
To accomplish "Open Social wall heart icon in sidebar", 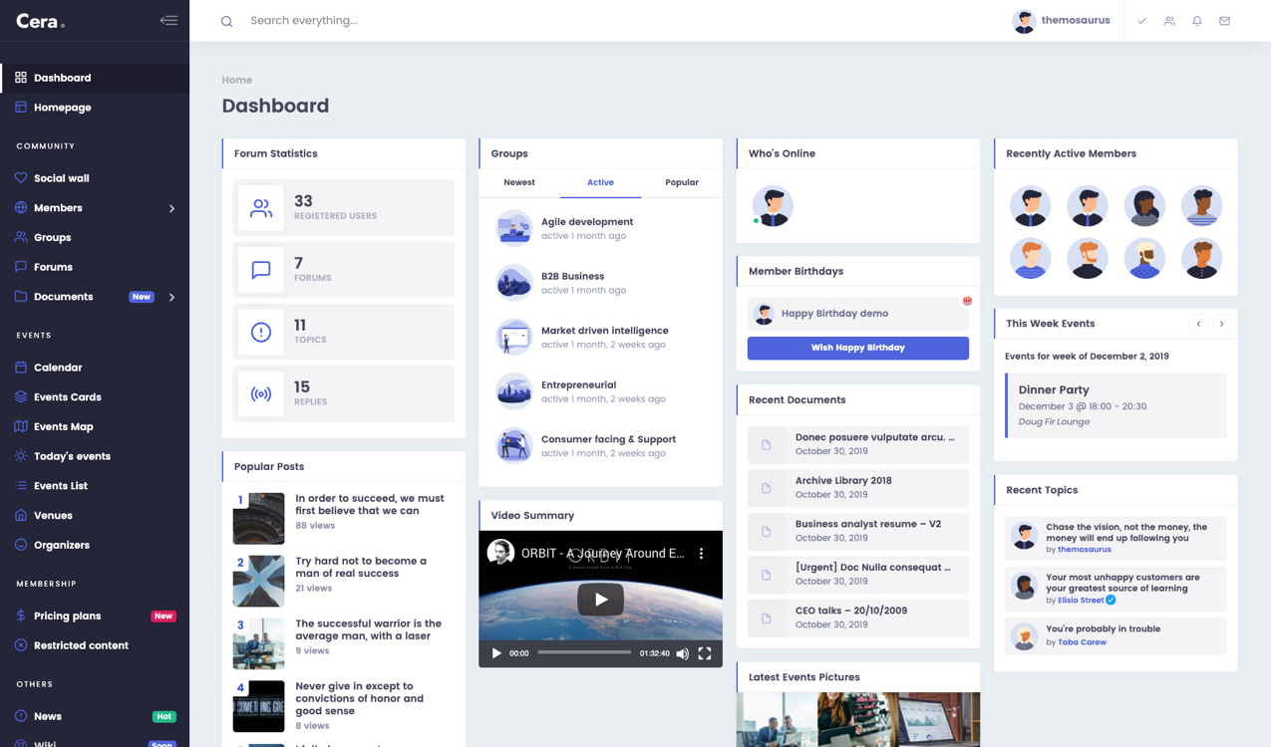I will point(21,178).
